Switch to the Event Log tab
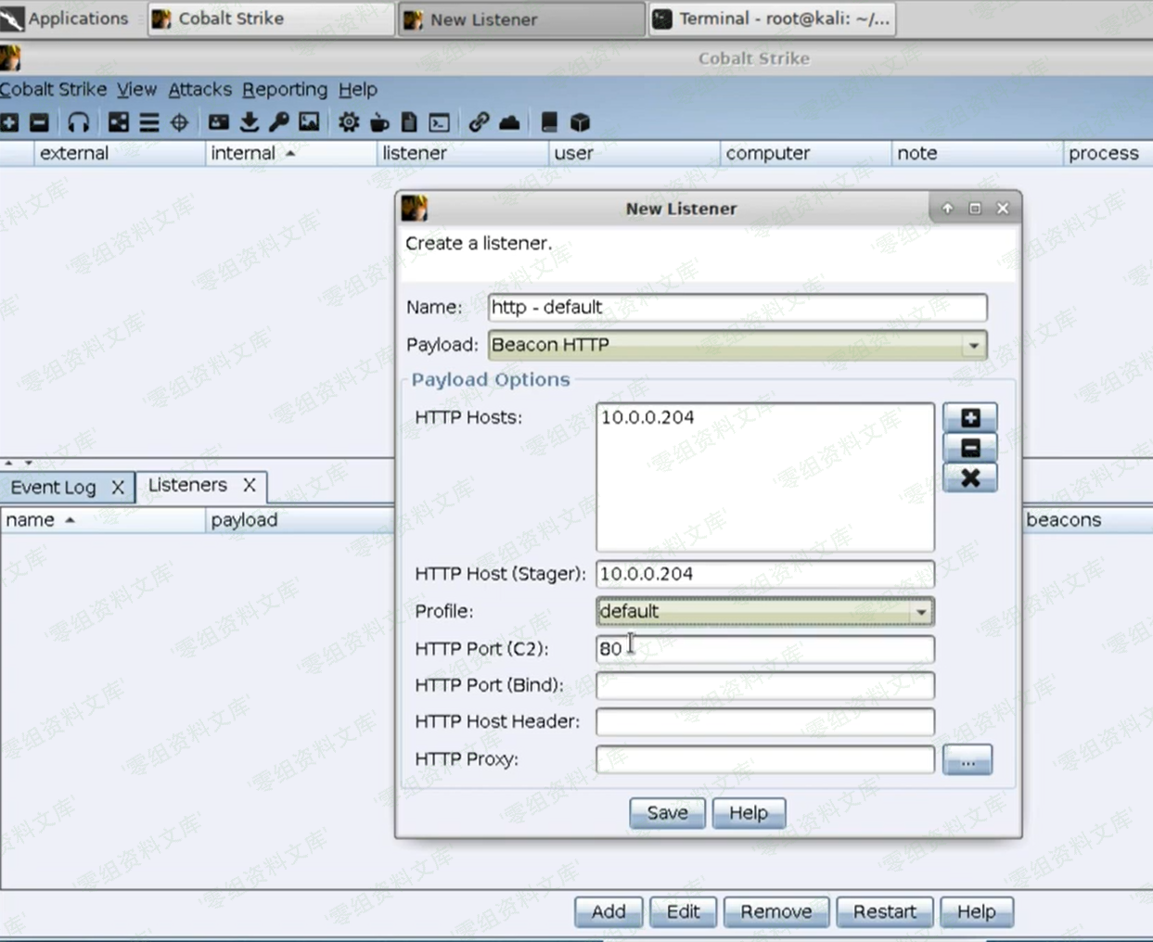This screenshot has width=1153, height=942. 54,487
